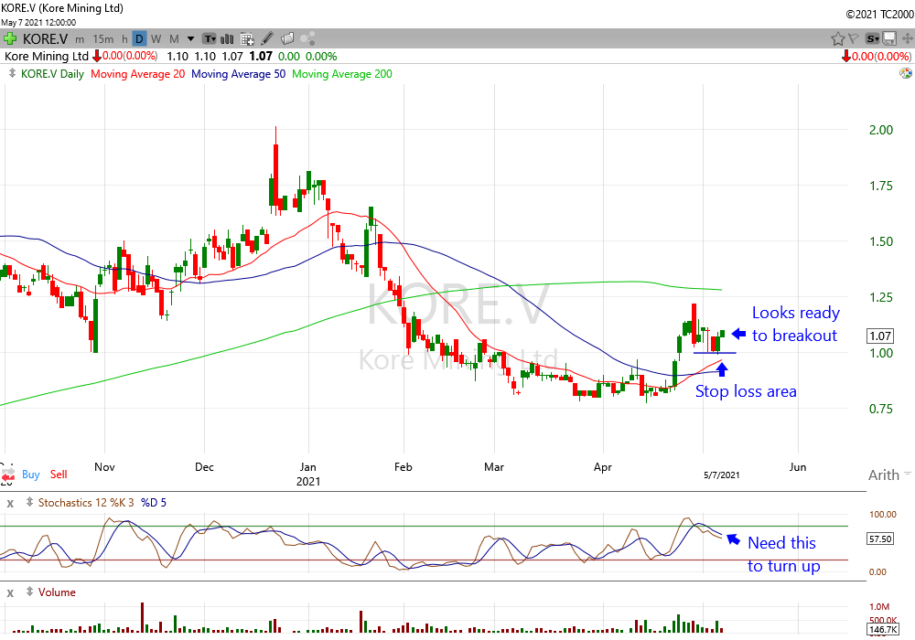Image resolution: width=915 pixels, height=640 pixels.
Task: Click the KORE.V Daily plot label
Action: [52, 74]
